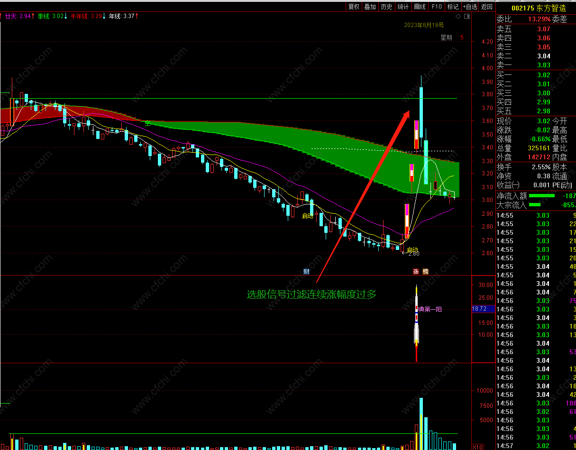Click the 启动 signal beside 2.60 low
Screen dimensions: 576x450
[412, 250]
